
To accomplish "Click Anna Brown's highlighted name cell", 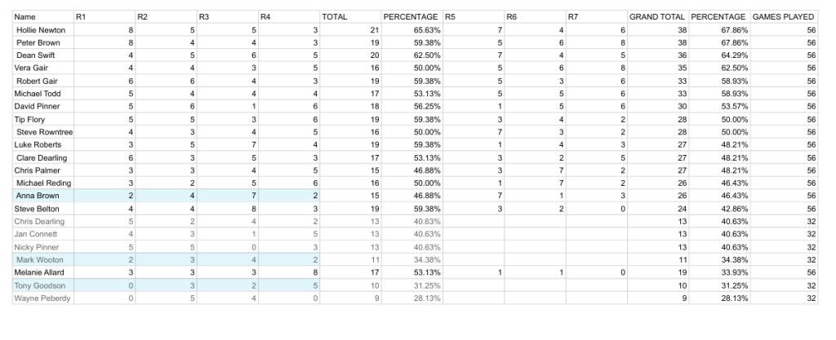I will [x=41, y=196].
